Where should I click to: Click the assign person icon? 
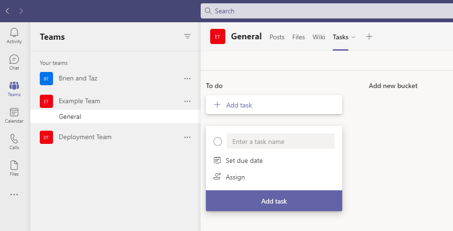217,177
